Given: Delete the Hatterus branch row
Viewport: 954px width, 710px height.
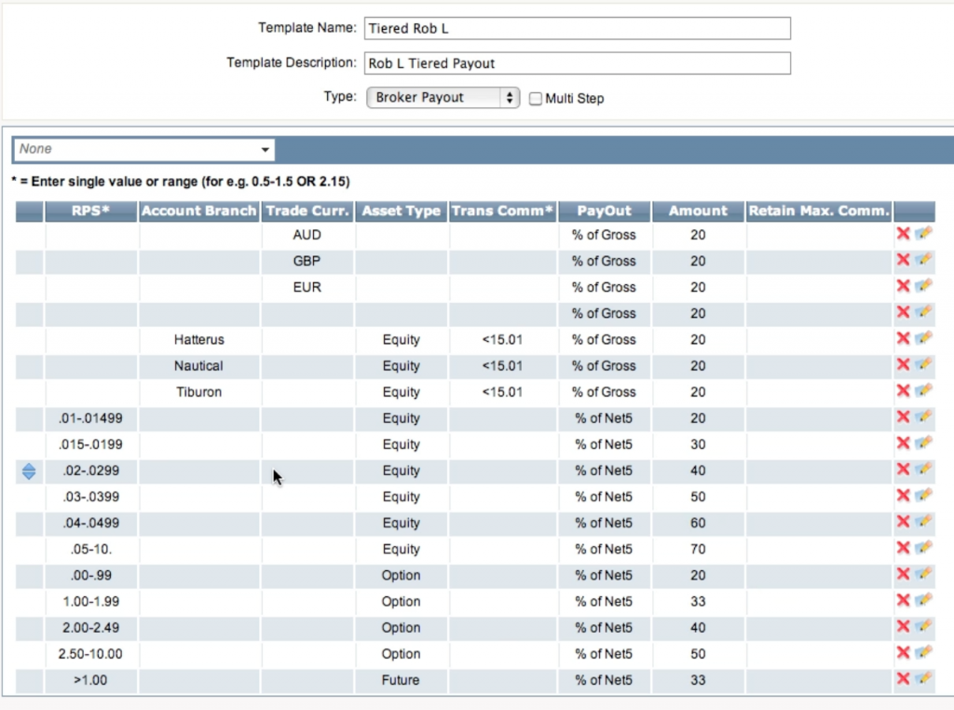Looking at the screenshot, I should coord(903,339).
